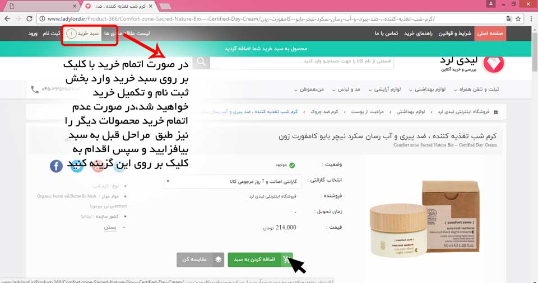Click the magnifier search button

click(201, 62)
